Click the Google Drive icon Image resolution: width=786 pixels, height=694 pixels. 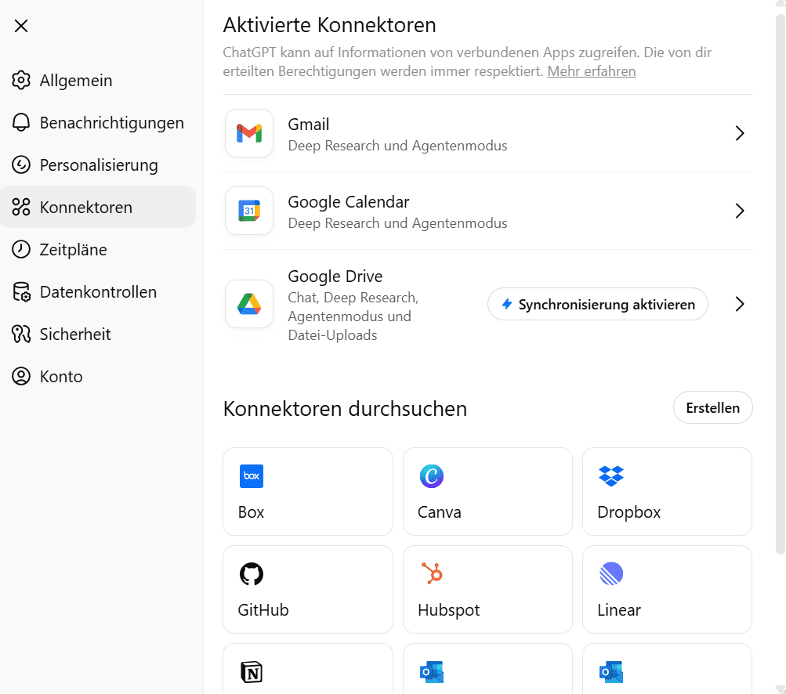(x=249, y=304)
